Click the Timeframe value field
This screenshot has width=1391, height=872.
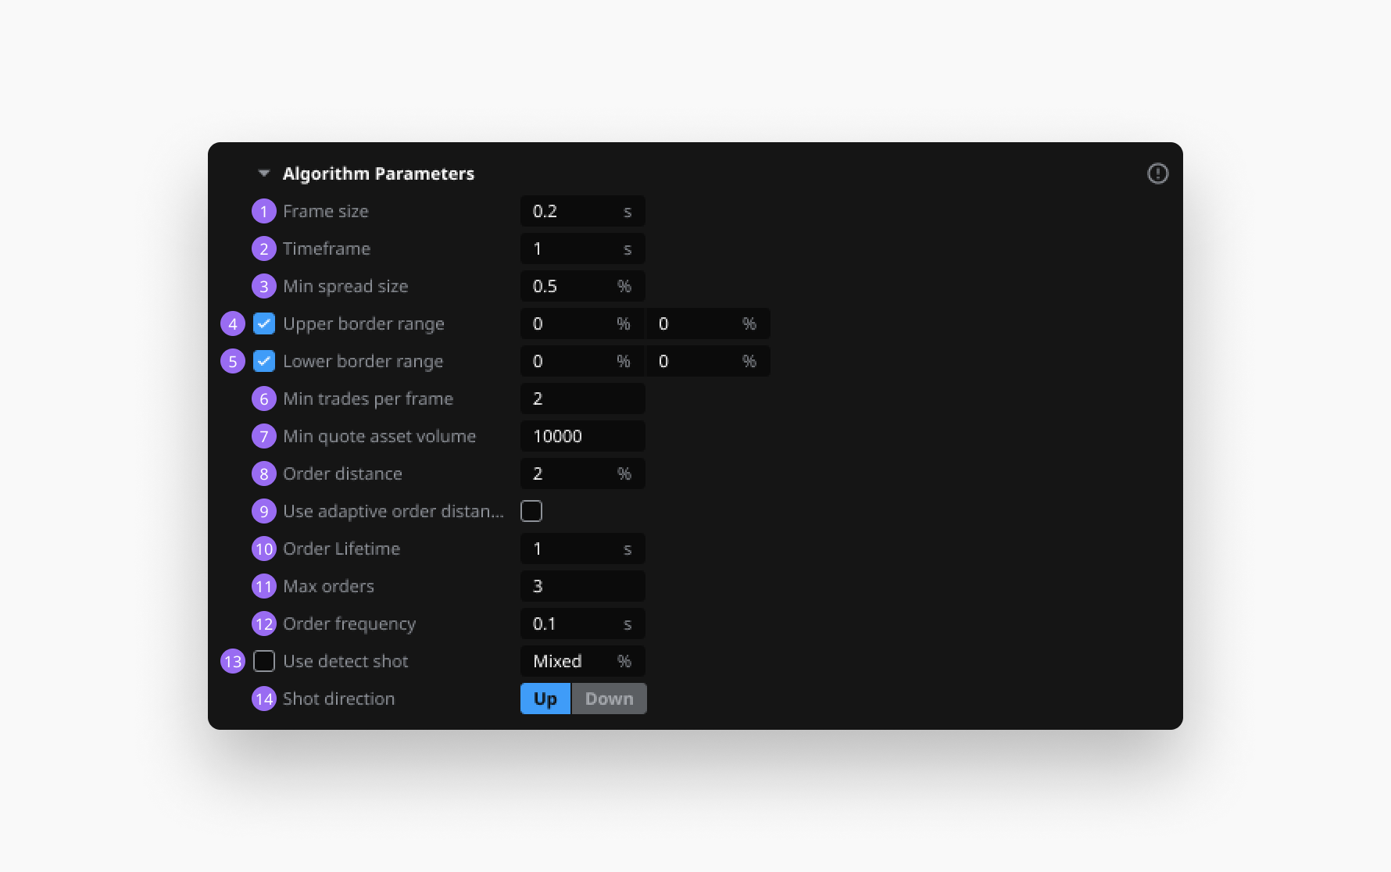[572, 248]
